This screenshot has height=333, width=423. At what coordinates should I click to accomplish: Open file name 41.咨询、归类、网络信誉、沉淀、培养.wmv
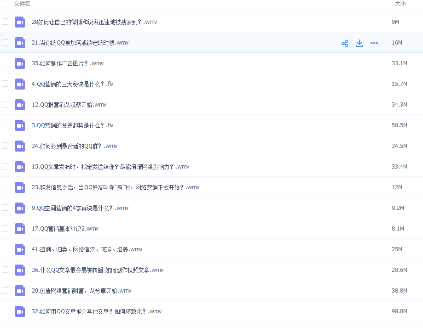(x=87, y=249)
